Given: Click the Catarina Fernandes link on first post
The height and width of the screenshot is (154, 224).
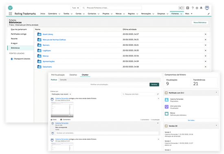Looking at the screenshot, I should tap(62, 98).
